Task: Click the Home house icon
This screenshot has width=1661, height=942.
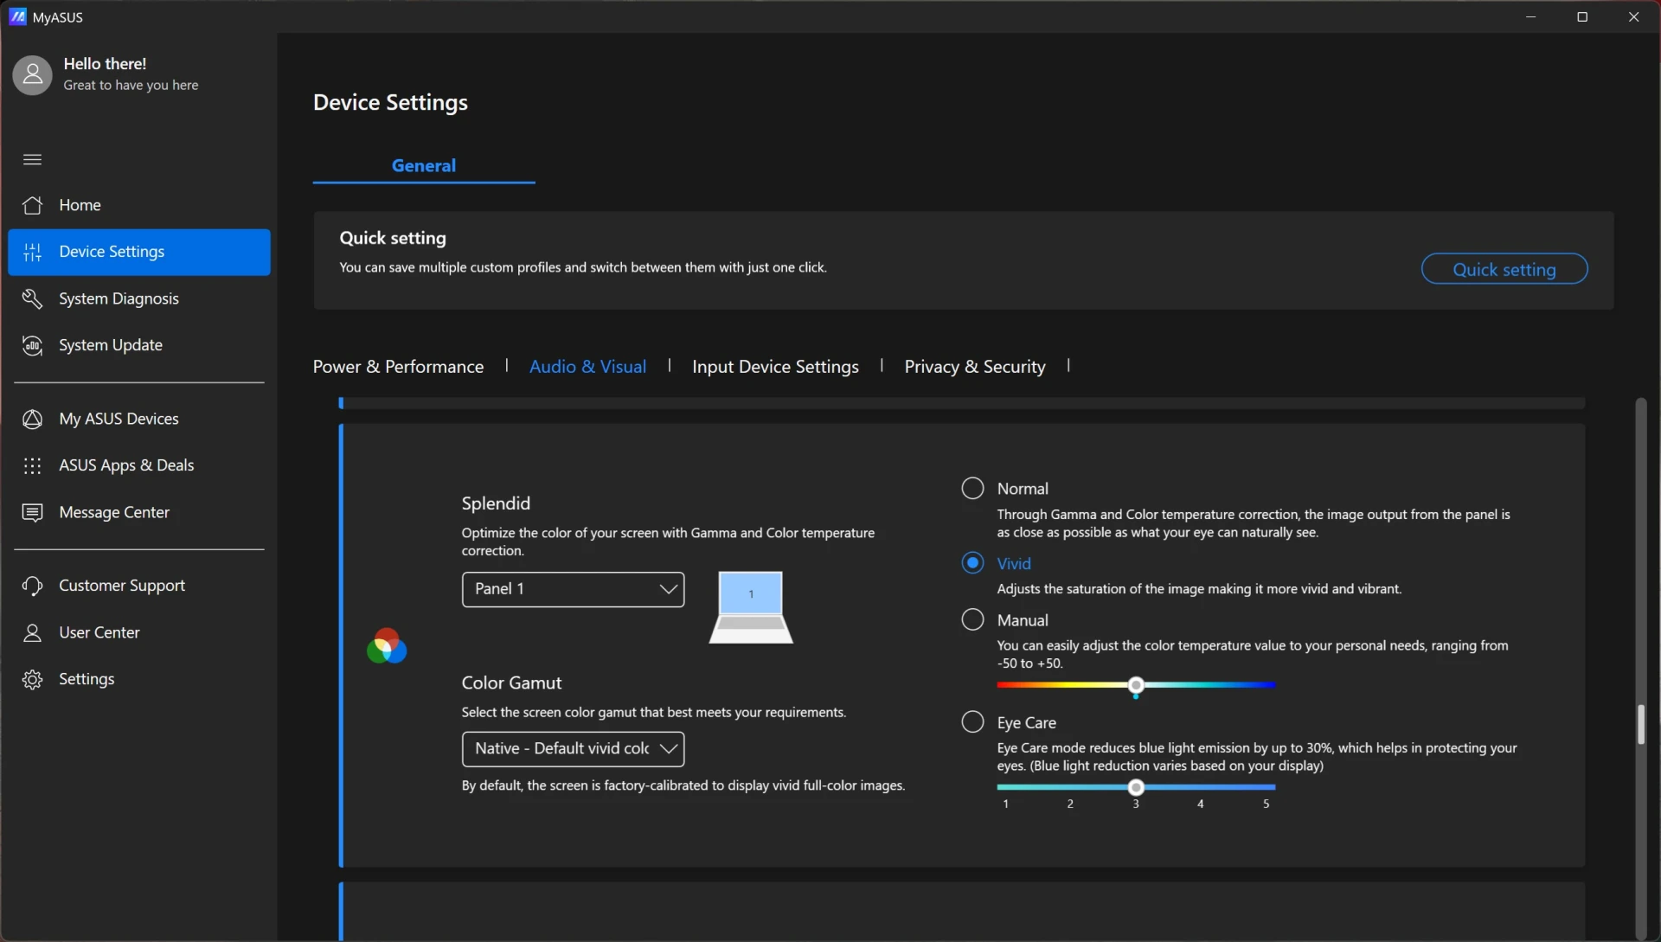Action: 32,205
